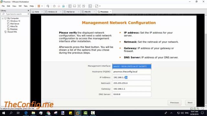Open the View menu
Screen dimensions: 207x116
pyautogui.click(x=14, y=6)
